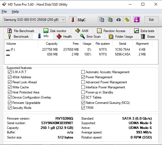This screenshot has width=162, height=145.
Task: Click the Serial column header
Action: (x=122, y=44)
